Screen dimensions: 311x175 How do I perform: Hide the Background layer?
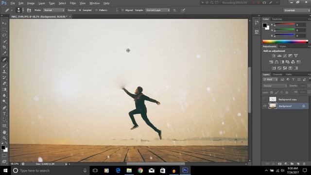tap(264, 106)
